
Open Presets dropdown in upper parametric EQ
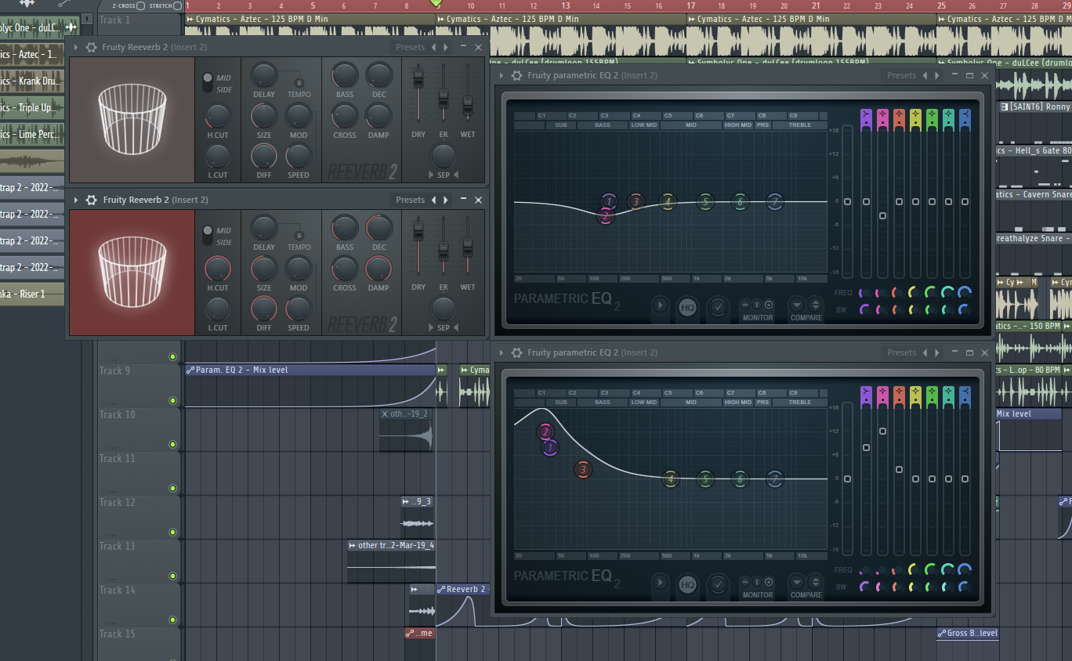pyautogui.click(x=901, y=75)
